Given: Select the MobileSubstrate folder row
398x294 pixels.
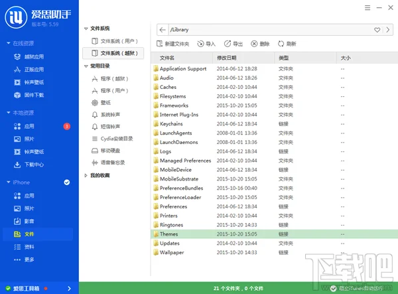Looking at the screenshot, I should coord(275,179).
